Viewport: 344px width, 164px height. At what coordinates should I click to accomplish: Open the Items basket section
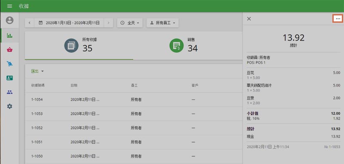9,50
